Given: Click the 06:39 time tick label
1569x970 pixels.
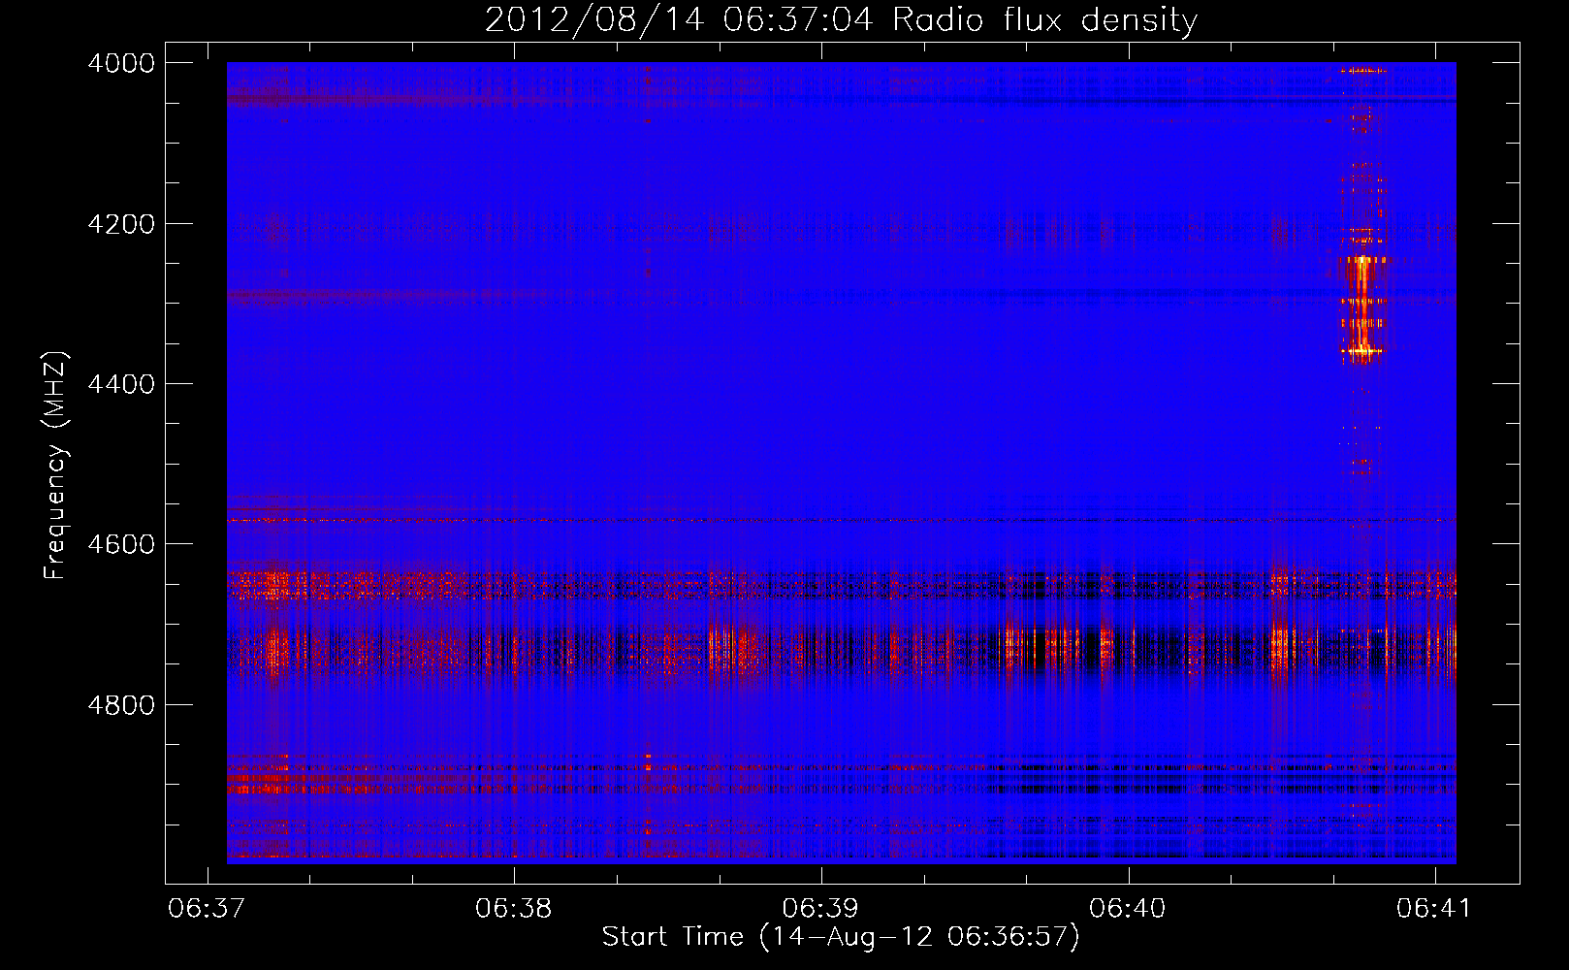Looking at the screenshot, I should click(x=821, y=908).
